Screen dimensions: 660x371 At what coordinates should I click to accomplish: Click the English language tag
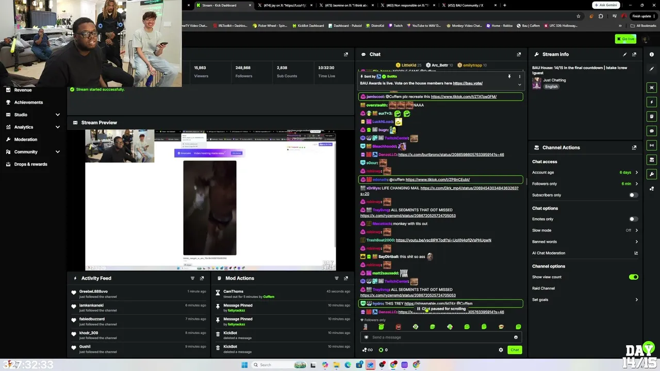[x=551, y=87]
